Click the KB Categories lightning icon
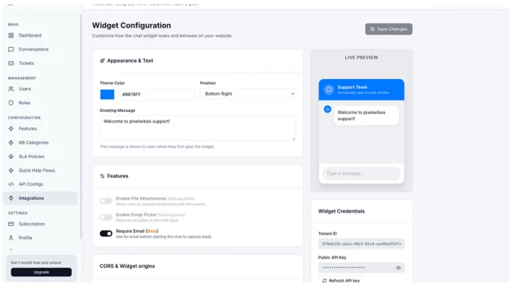Viewport: 511px width, 287px height. coord(11,142)
